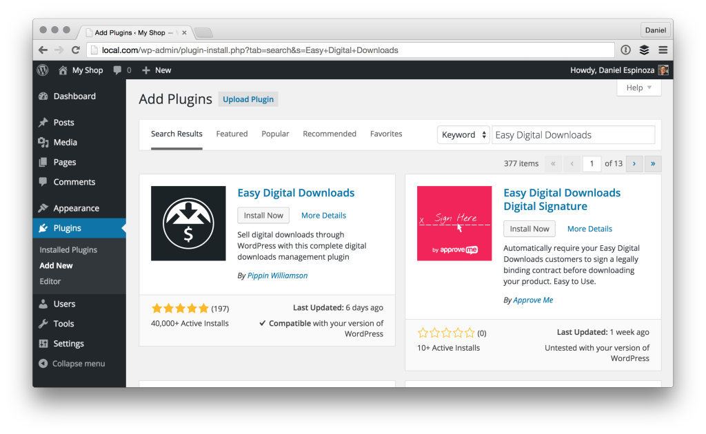Screen dimensions: 706x434
Task: Click the Daniel profile button in Chrome
Action: tap(655, 30)
